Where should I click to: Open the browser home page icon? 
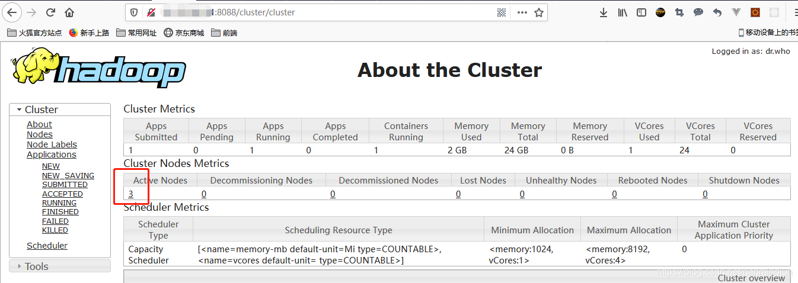coord(70,12)
